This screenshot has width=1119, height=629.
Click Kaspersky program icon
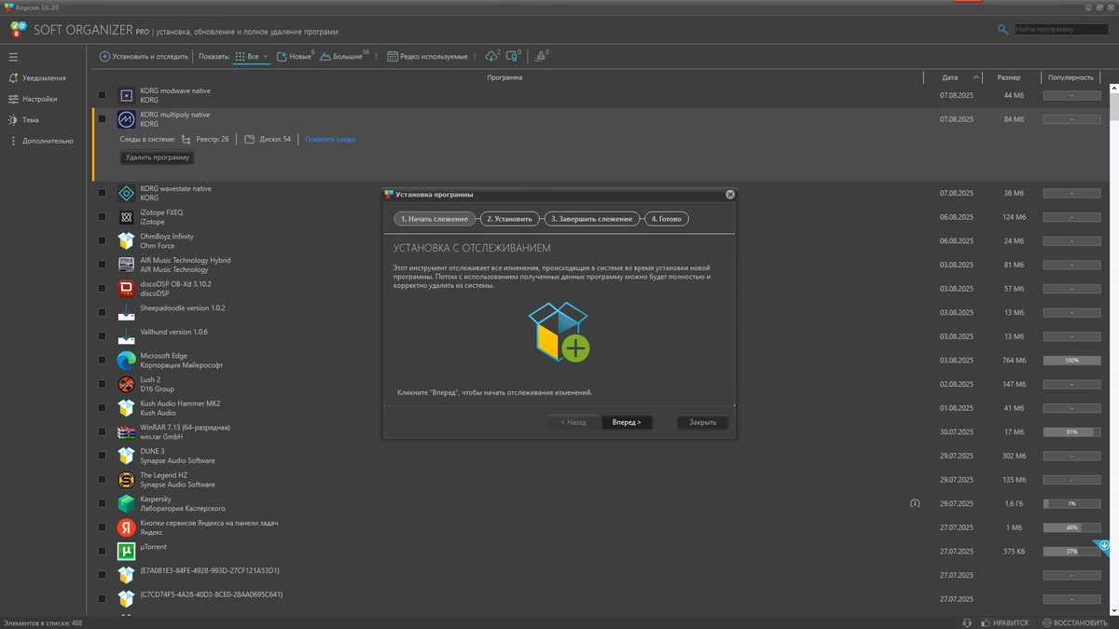(x=126, y=504)
